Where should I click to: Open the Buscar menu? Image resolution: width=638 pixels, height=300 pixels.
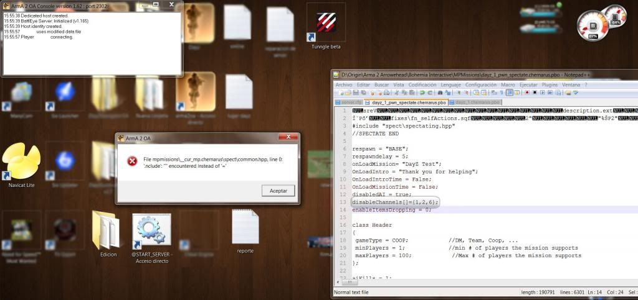point(382,84)
